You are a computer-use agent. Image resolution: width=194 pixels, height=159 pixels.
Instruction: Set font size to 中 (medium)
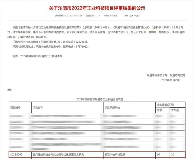click(x=135, y=16)
